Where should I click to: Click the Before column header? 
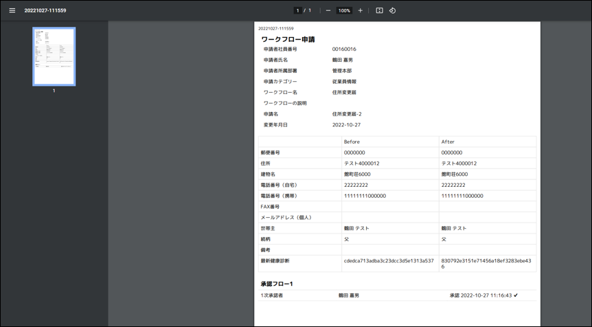point(352,142)
